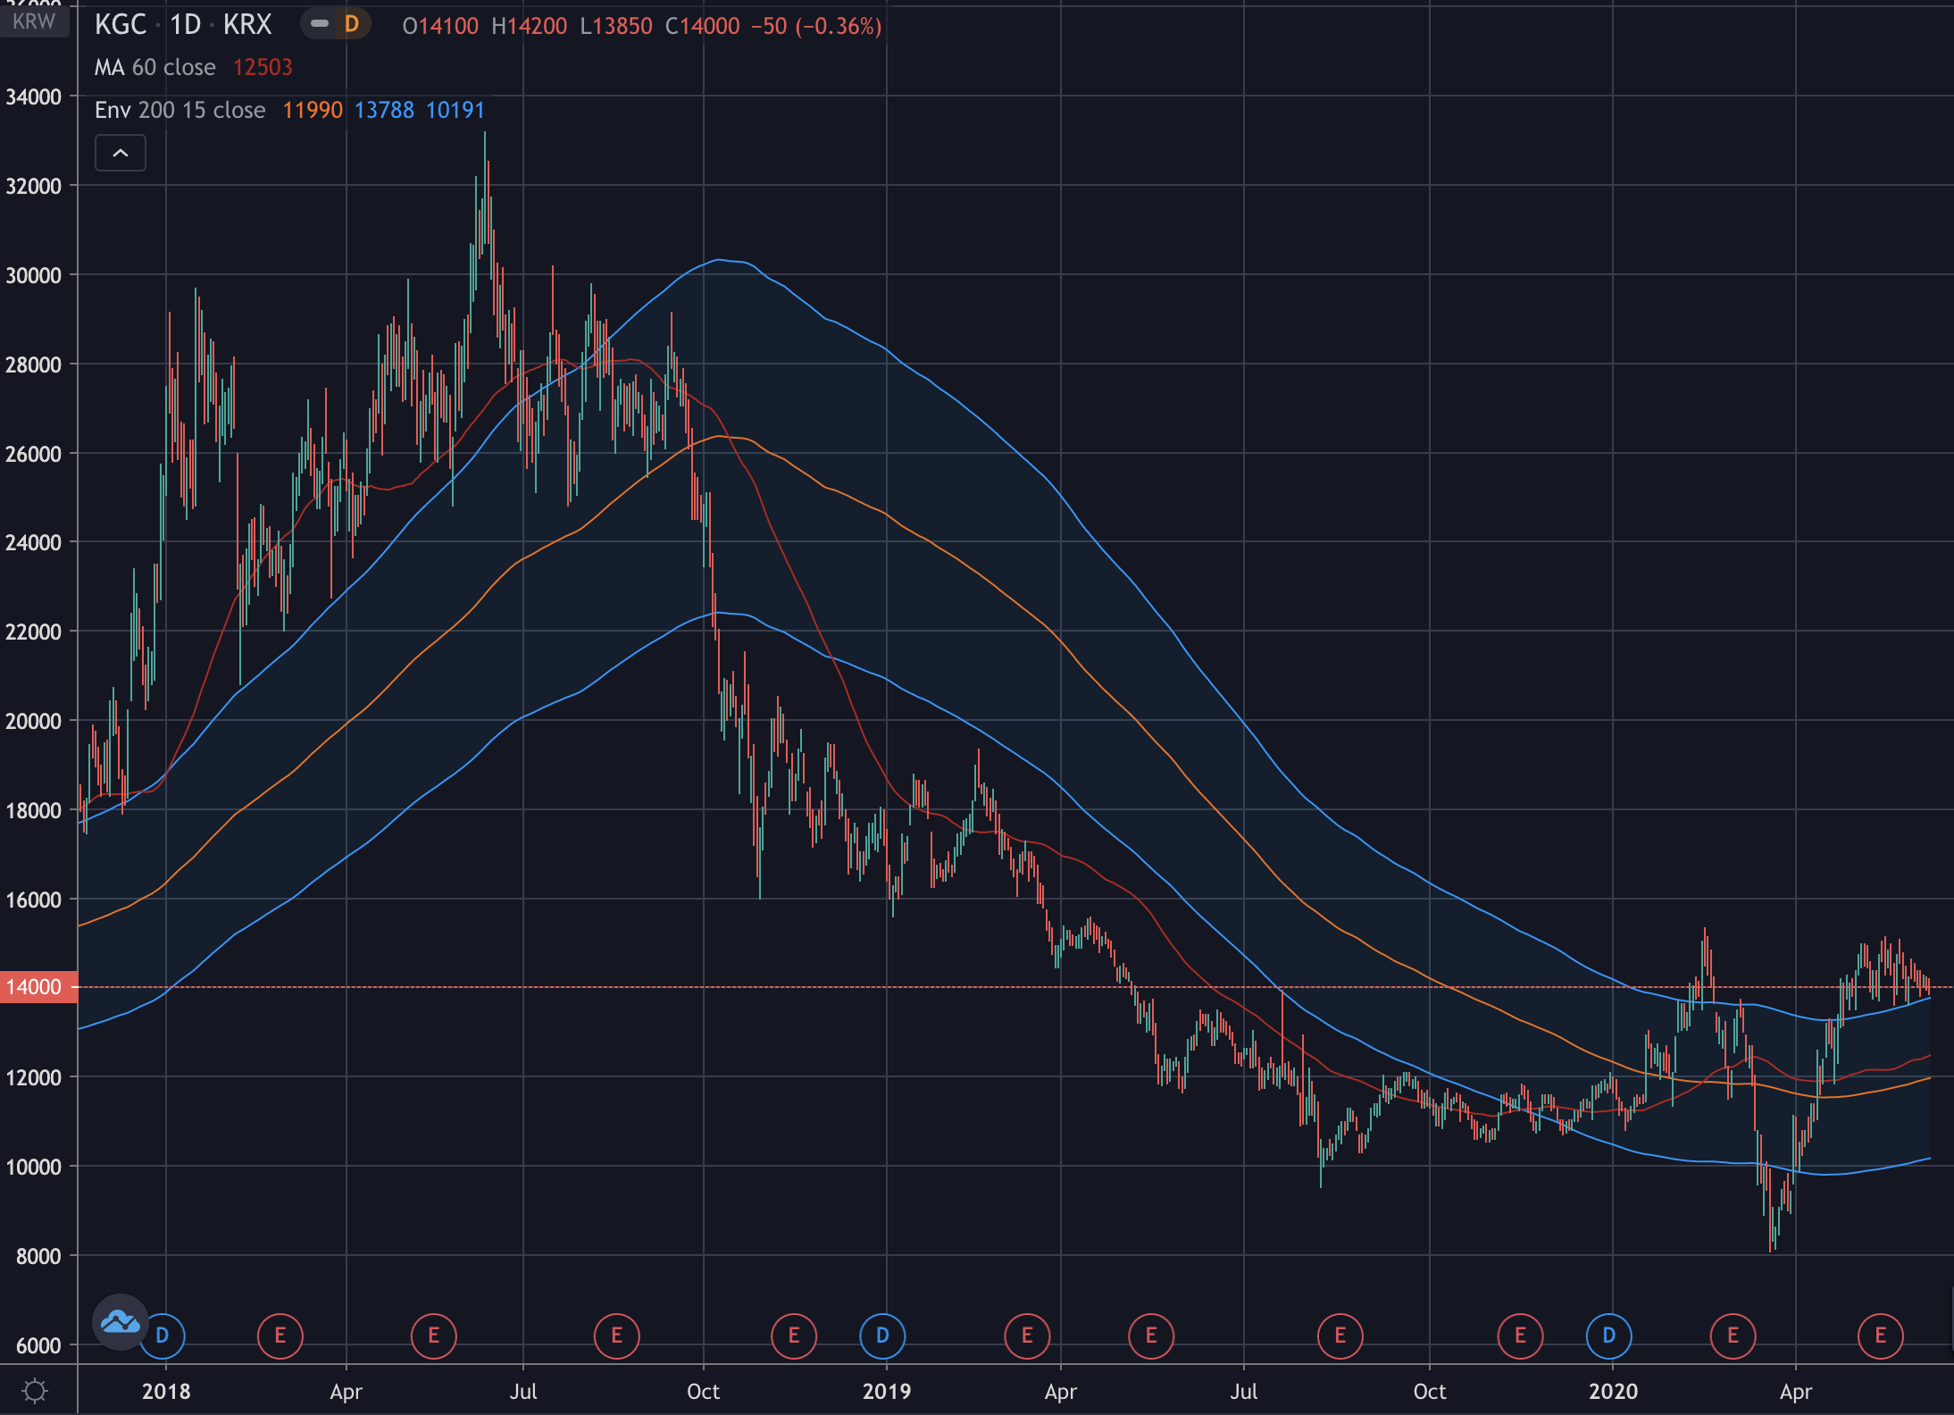Image resolution: width=1954 pixels, height=1415 pixels.
Task: Click the 2019 label on time axis
Action: [x=886, y=1391]
